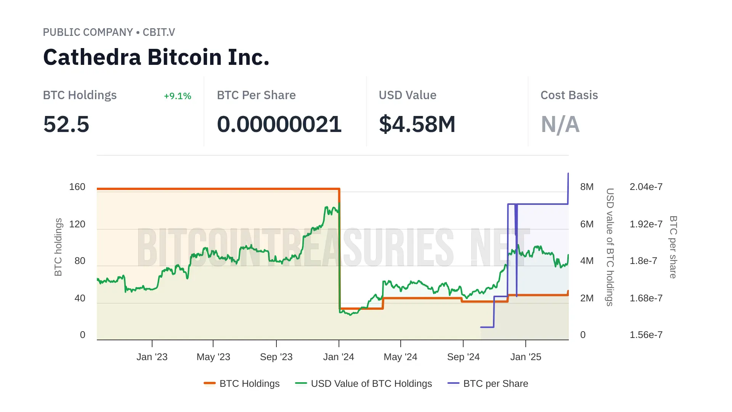Click the Cathedra Bitcoin Inc. title
Screen dimensions: 732x412
click(156, 57)
